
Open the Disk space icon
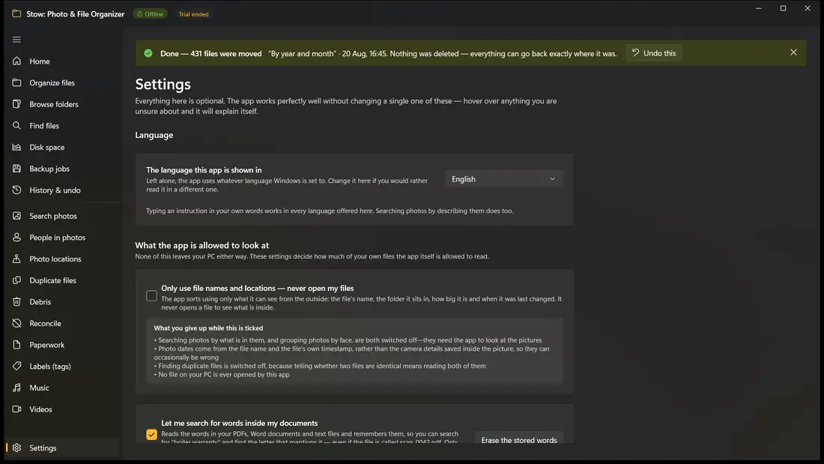pyautogui.click(x=16, y=148)
